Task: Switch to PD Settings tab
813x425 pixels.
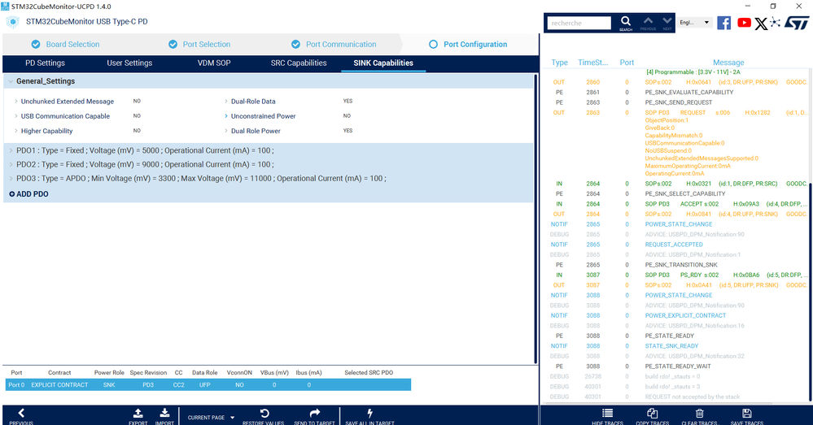Action: tap(45, 63)
